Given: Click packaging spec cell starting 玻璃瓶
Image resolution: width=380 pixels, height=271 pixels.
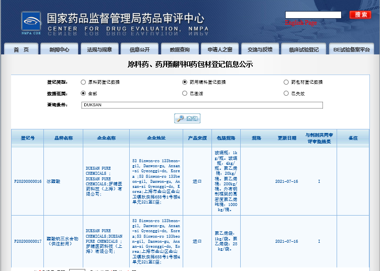Looking at the screenshot, I should click(x=226, y=181).
